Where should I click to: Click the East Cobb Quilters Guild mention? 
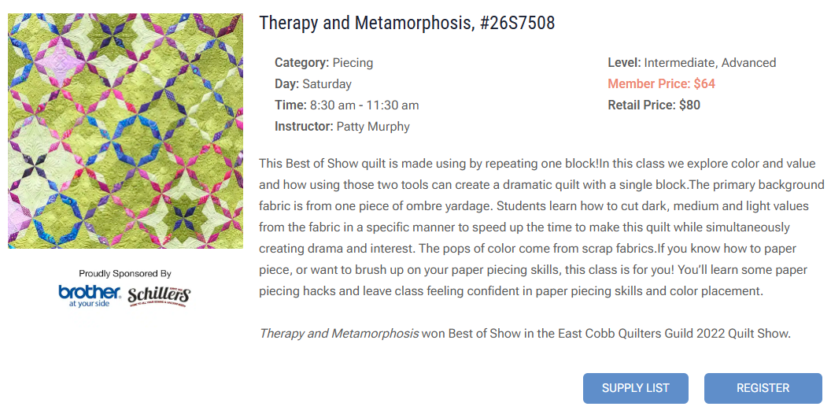point(624,334)
